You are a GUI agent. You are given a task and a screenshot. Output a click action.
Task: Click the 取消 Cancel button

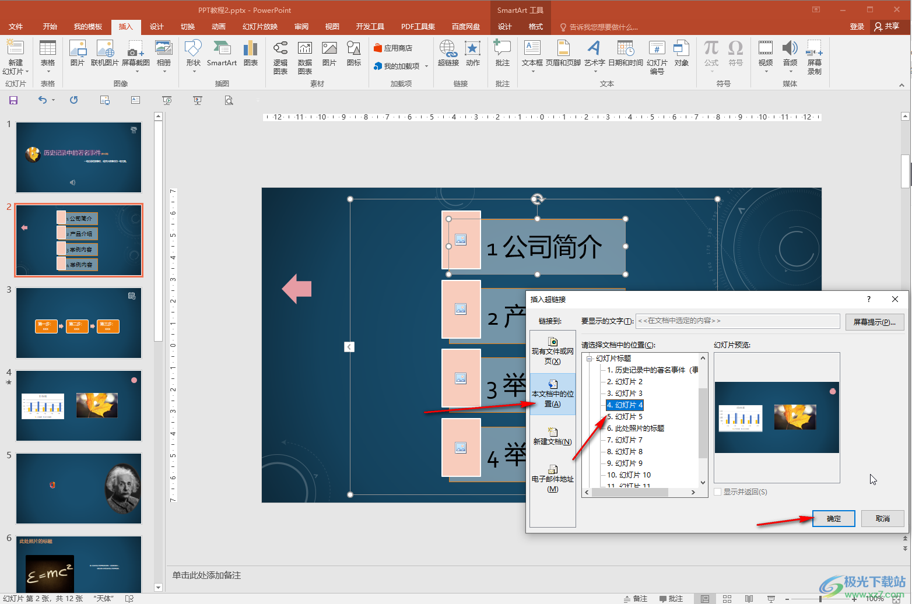click(x=883, y=519)
